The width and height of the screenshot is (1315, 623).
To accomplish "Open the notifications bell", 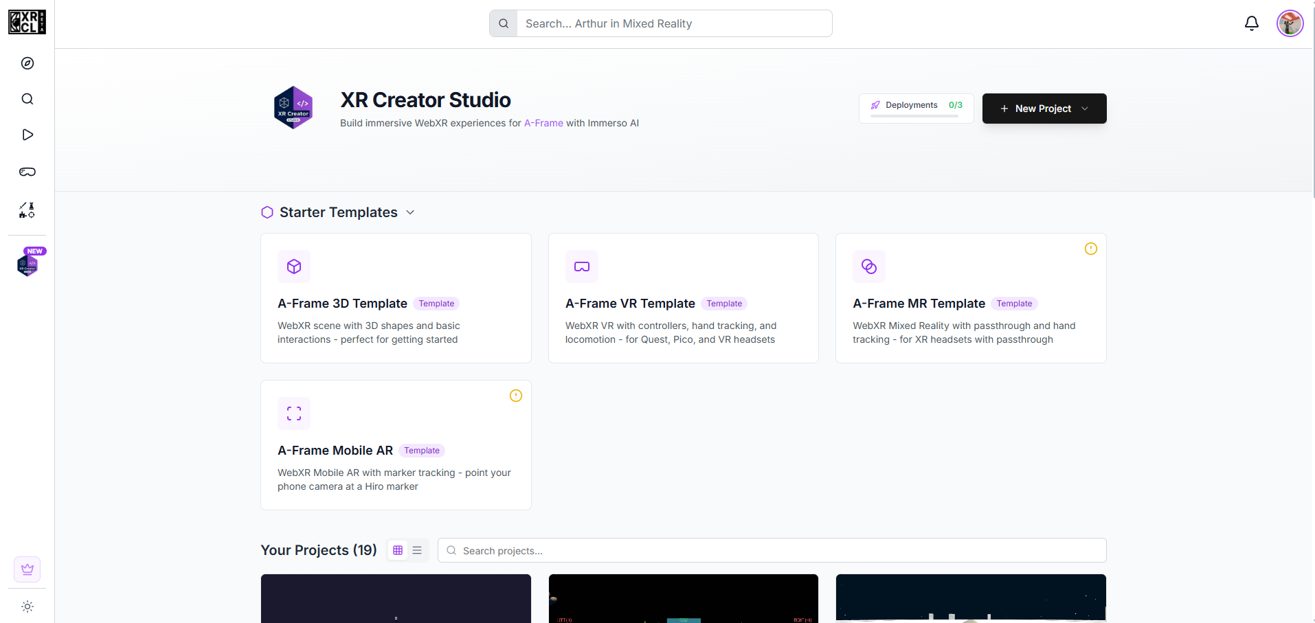I will tap(1252, 23).
